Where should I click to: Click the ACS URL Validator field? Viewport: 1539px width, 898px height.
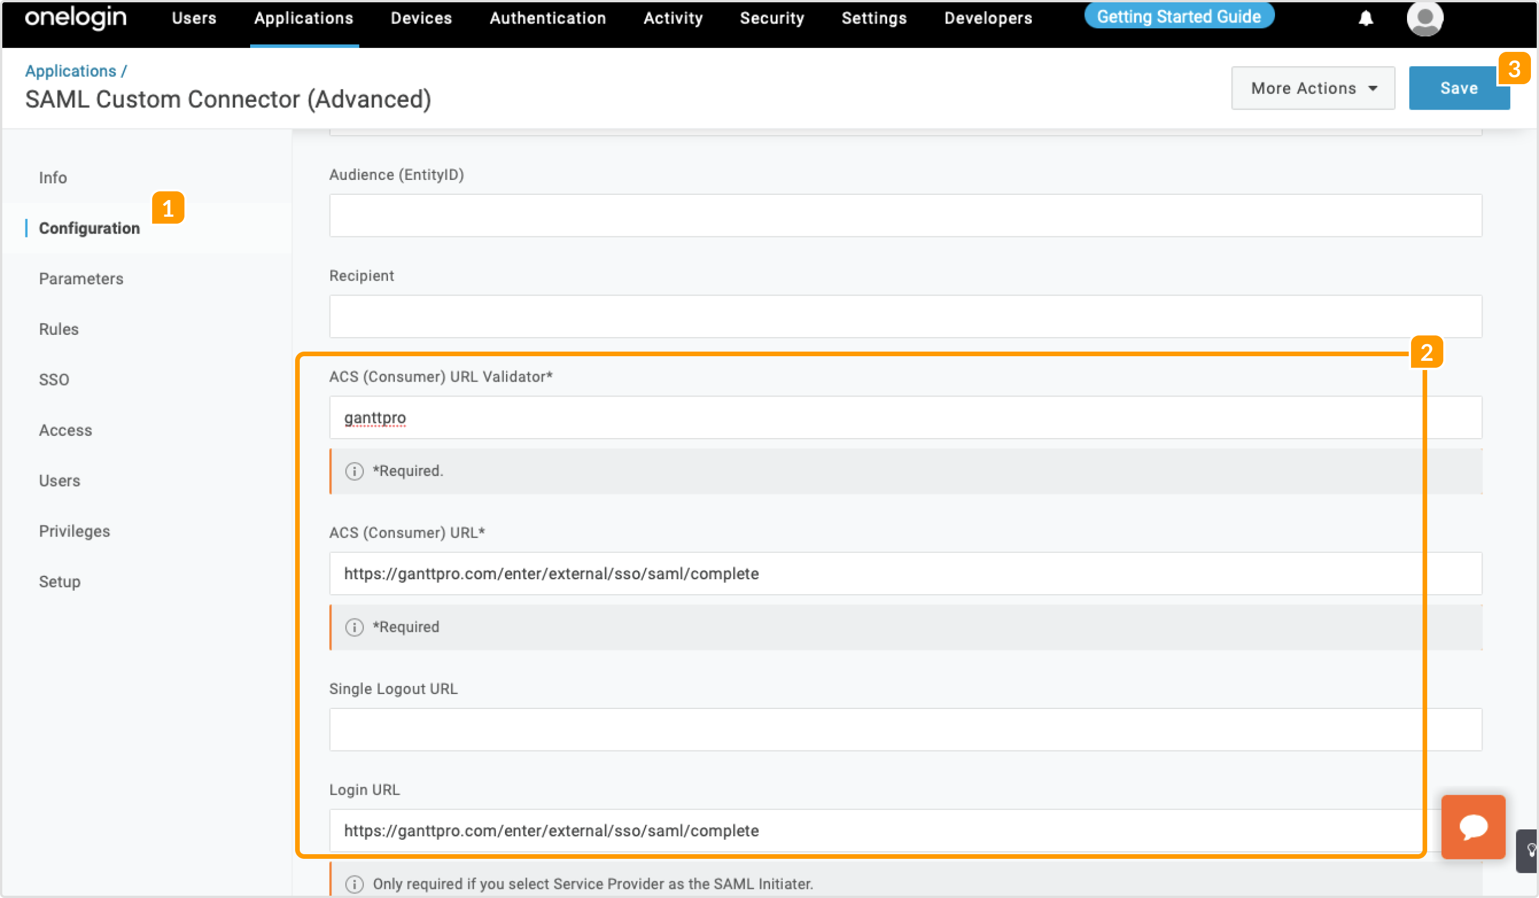click(905, 418)
